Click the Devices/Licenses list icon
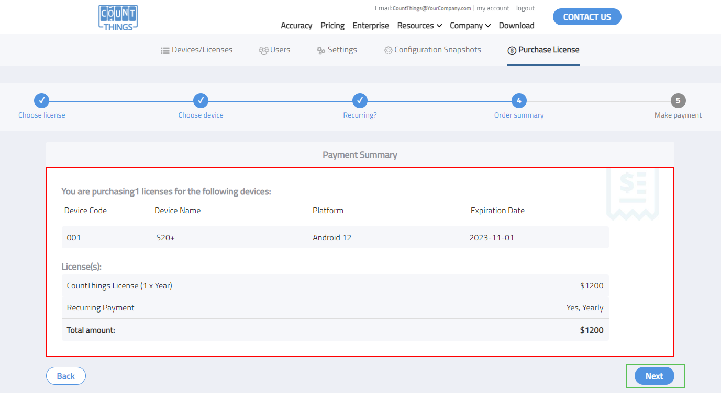Image resolution: width=721 pixels, height=393 pixels. (165, 50)
